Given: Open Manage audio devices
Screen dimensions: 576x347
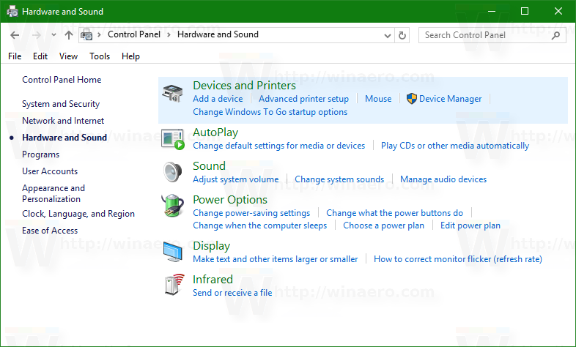Looking at the screenshot, I should pos(443,179).
